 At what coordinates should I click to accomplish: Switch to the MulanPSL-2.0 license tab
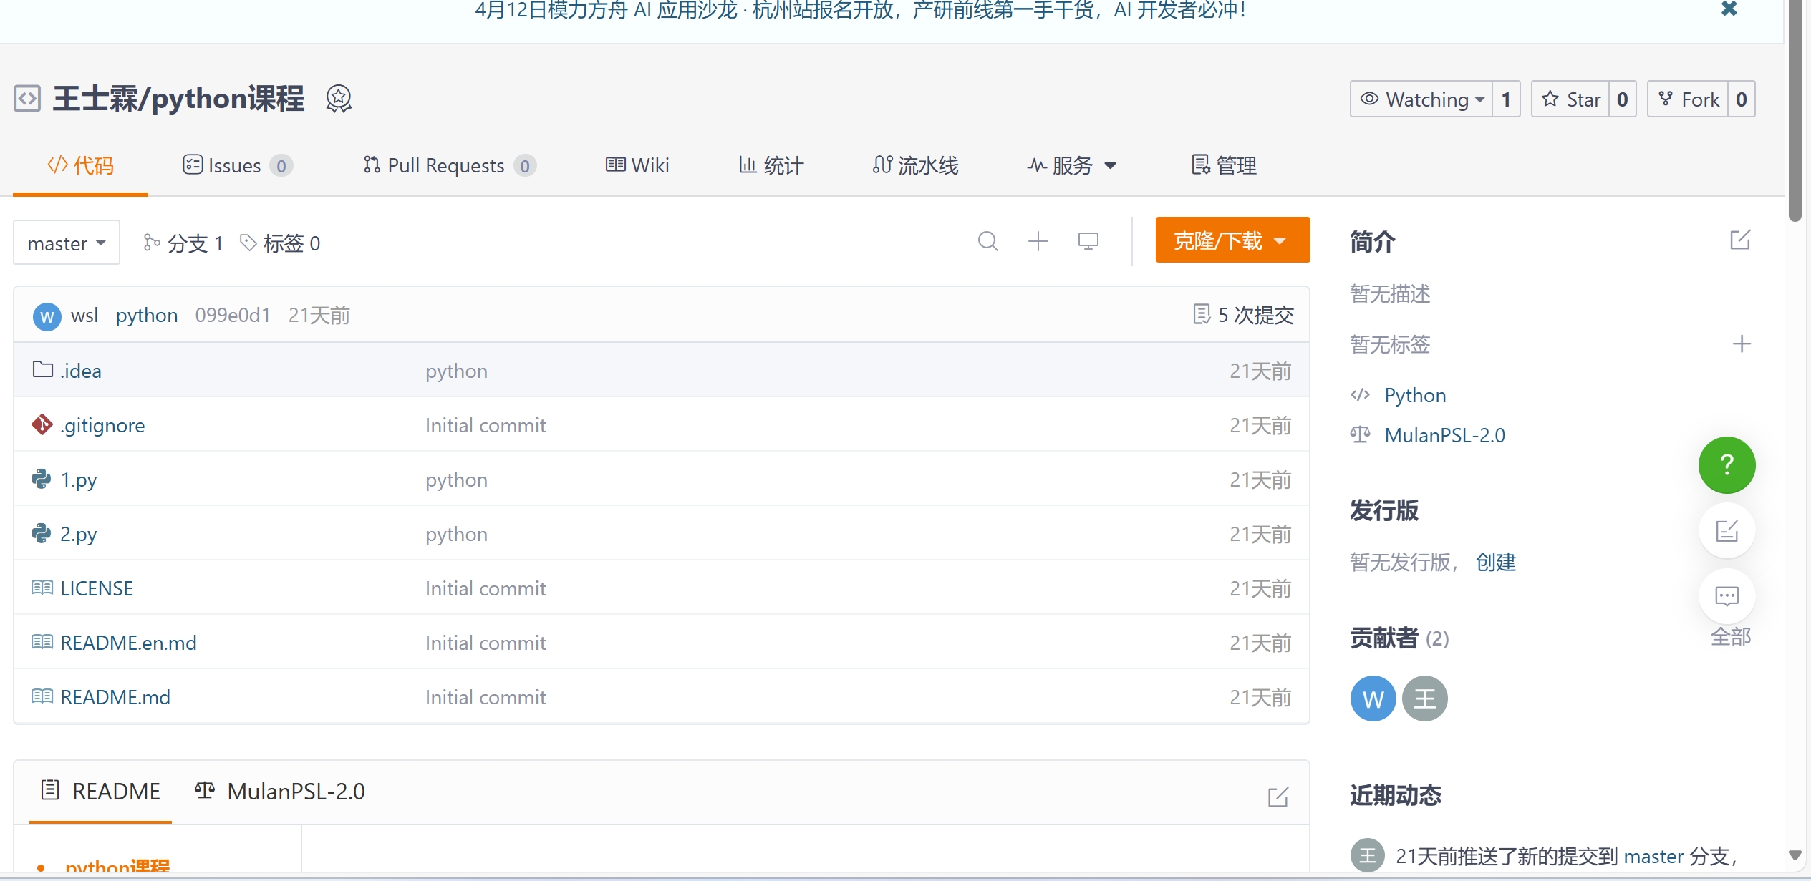[280, 792]
